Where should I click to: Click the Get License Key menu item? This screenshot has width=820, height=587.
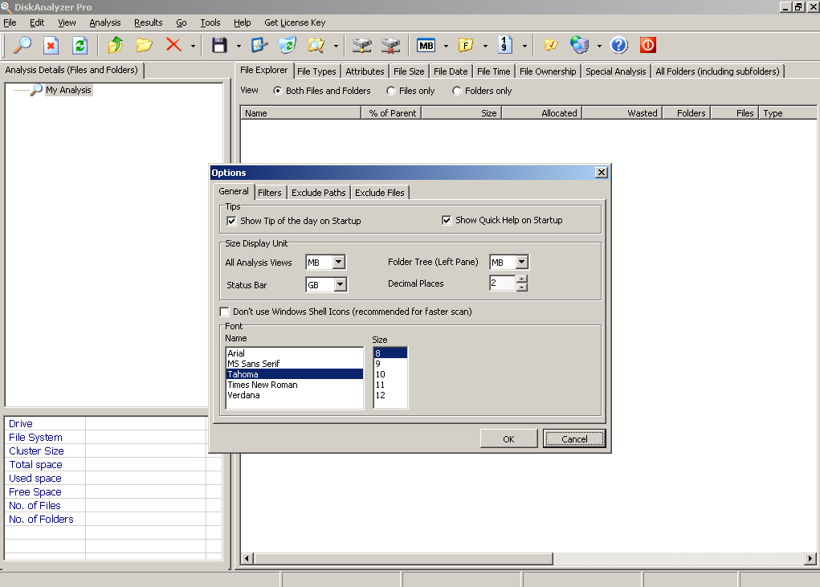click(295, 22)
